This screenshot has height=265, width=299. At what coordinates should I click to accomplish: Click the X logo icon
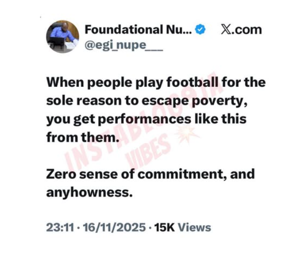click(x=227, y=29)
